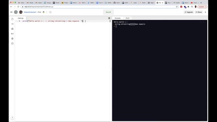Toggle the editor layout icon above scrollbar
Viewport: 217px width, 122px height.
(109, 18)
